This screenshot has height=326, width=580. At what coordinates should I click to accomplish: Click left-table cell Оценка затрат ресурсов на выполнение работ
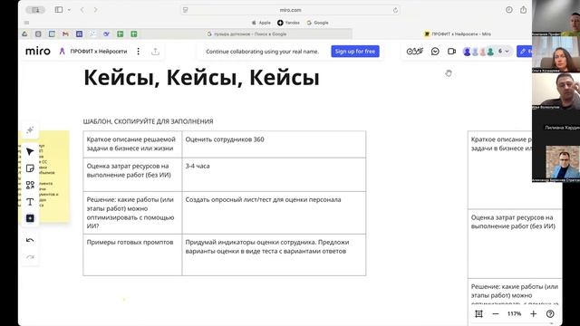(x=132, y=175)
